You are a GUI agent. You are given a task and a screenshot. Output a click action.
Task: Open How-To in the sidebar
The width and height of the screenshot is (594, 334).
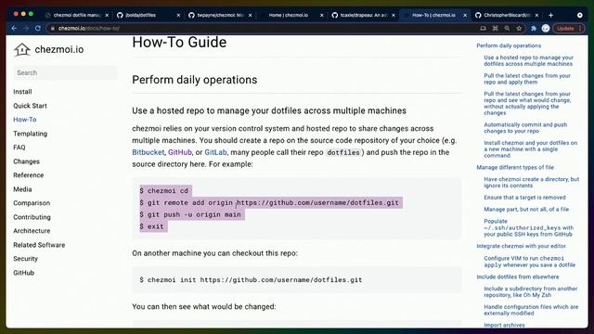coord(25,120)
